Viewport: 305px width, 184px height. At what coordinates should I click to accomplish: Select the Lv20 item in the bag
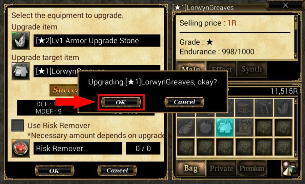pyautogui.click(x=244, y=127)
